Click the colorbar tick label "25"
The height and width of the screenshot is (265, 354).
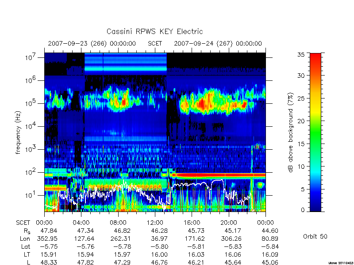[x=301, y=98]
